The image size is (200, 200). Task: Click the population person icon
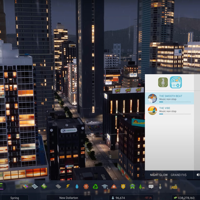pos(113,198)
